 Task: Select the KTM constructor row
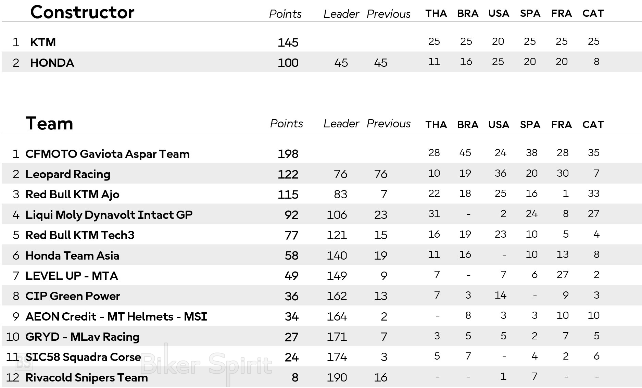coord(322,42)
